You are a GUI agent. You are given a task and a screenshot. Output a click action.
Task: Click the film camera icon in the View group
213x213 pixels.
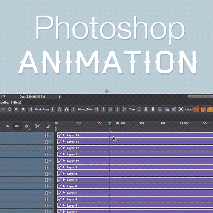174,109
